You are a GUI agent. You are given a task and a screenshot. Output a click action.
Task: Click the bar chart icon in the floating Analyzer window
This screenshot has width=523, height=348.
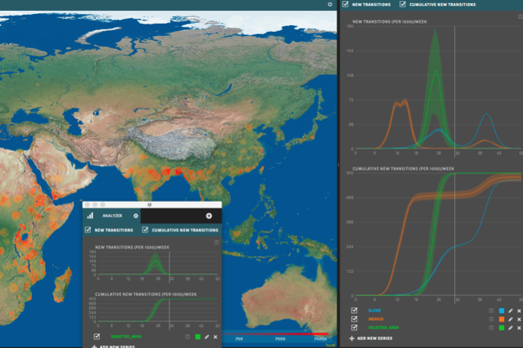pos(91,215)
